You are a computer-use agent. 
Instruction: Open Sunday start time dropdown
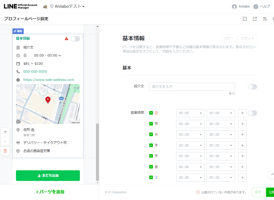[x=190, y=113]
